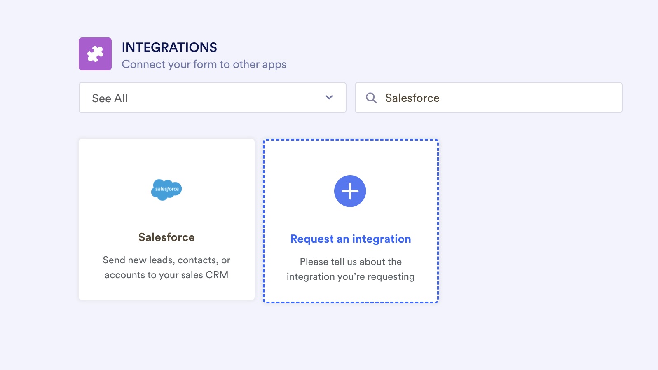Click the "Request an integration" link
The image size is (658, 370).
(351, 239)
